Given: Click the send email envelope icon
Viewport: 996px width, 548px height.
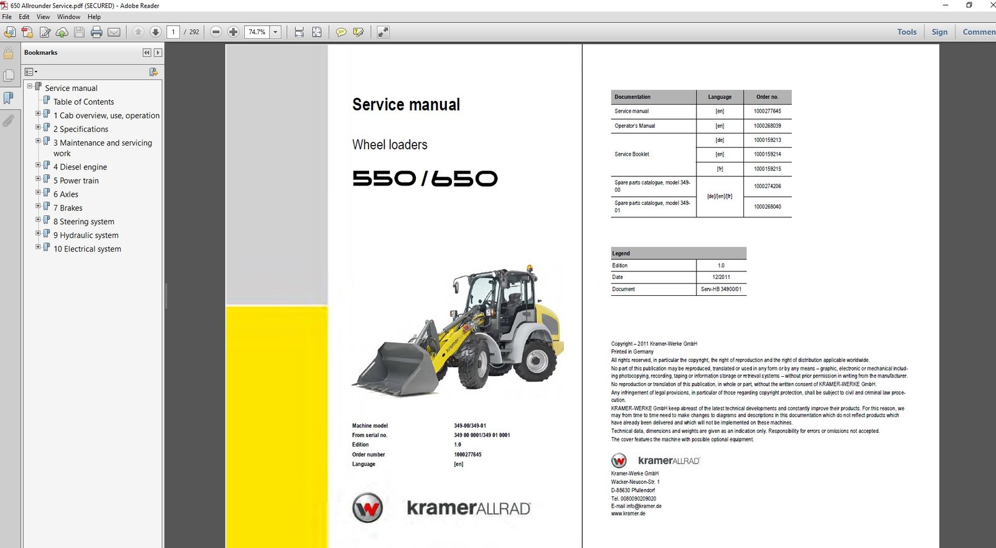Looking at the screenshot, I should 114,32.
